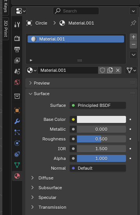Click the Material.001 name field

pos(68,70)
